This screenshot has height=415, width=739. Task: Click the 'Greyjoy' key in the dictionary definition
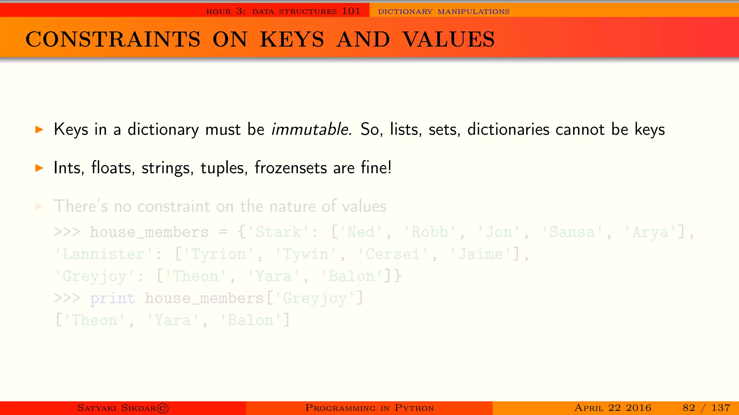[x=95, y=277]
